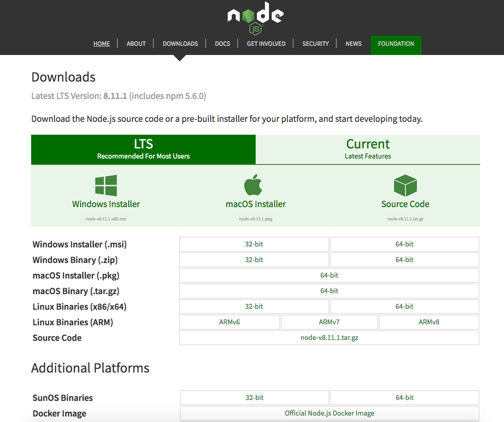This screenshot has height=422, width=504.
Task: Open the NEWS navigation item
Action: (354, 44)
